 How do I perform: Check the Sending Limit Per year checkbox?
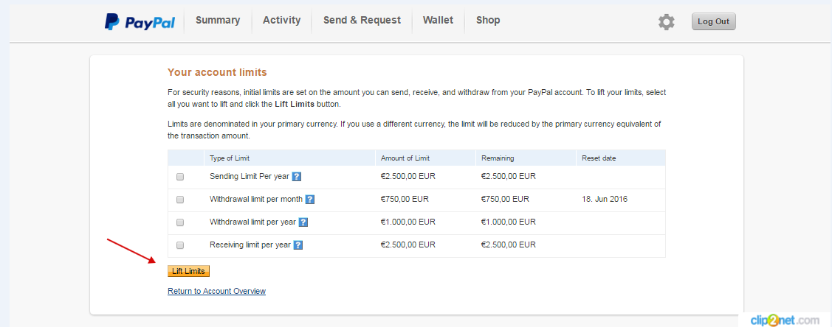[x=180, y=177]
